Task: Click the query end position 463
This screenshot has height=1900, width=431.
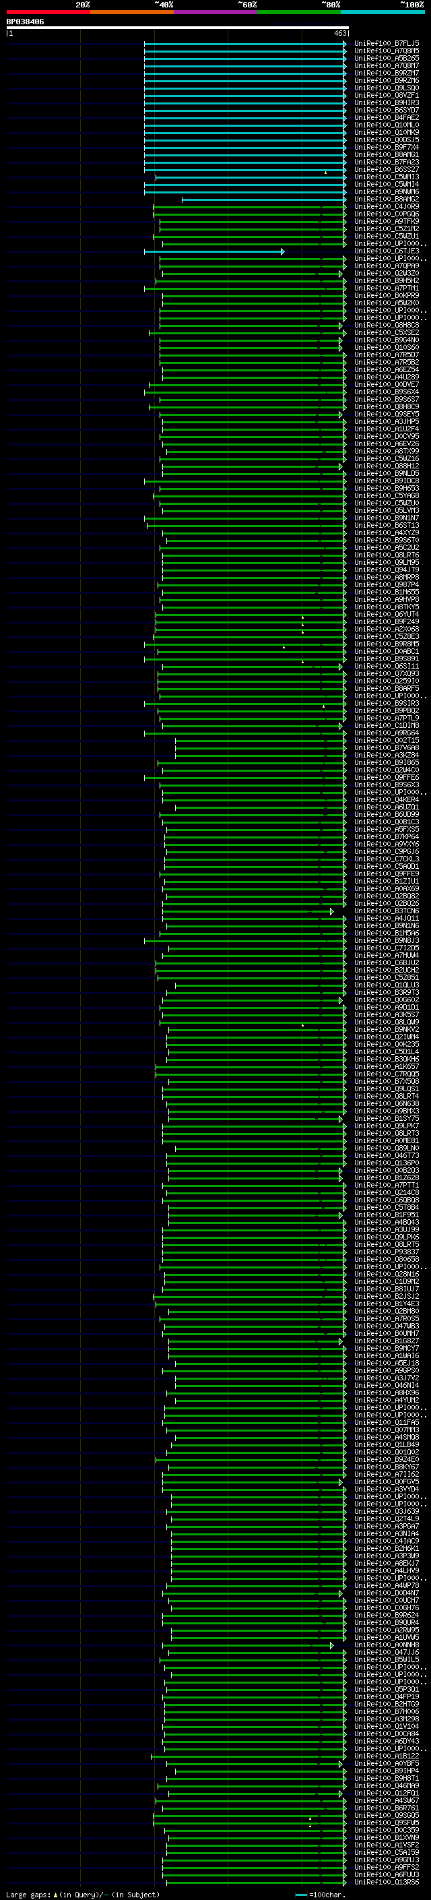Action: [x=340, y=33]
